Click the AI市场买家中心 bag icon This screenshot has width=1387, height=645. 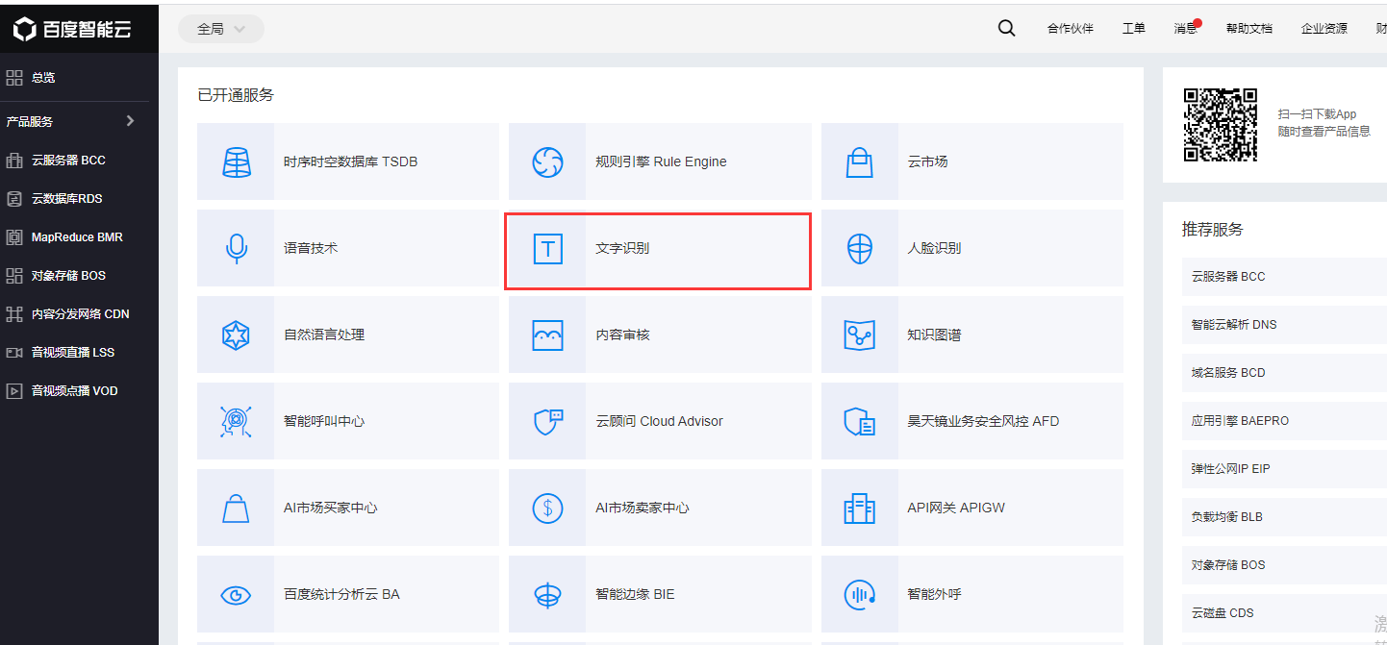[x=236, y=508]
